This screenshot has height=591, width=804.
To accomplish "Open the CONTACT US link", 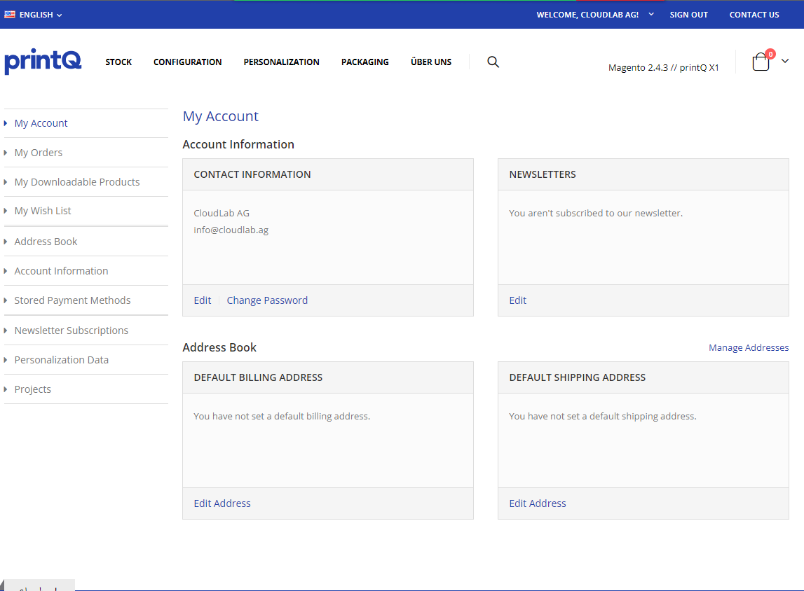I will pos(754,15).
